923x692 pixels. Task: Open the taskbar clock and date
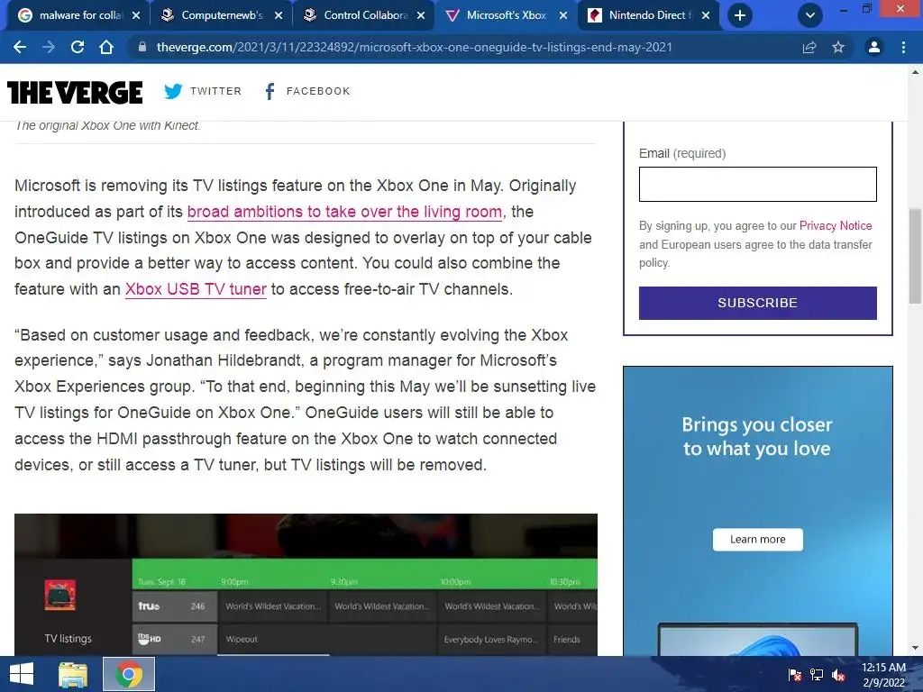tap(883, 675)
